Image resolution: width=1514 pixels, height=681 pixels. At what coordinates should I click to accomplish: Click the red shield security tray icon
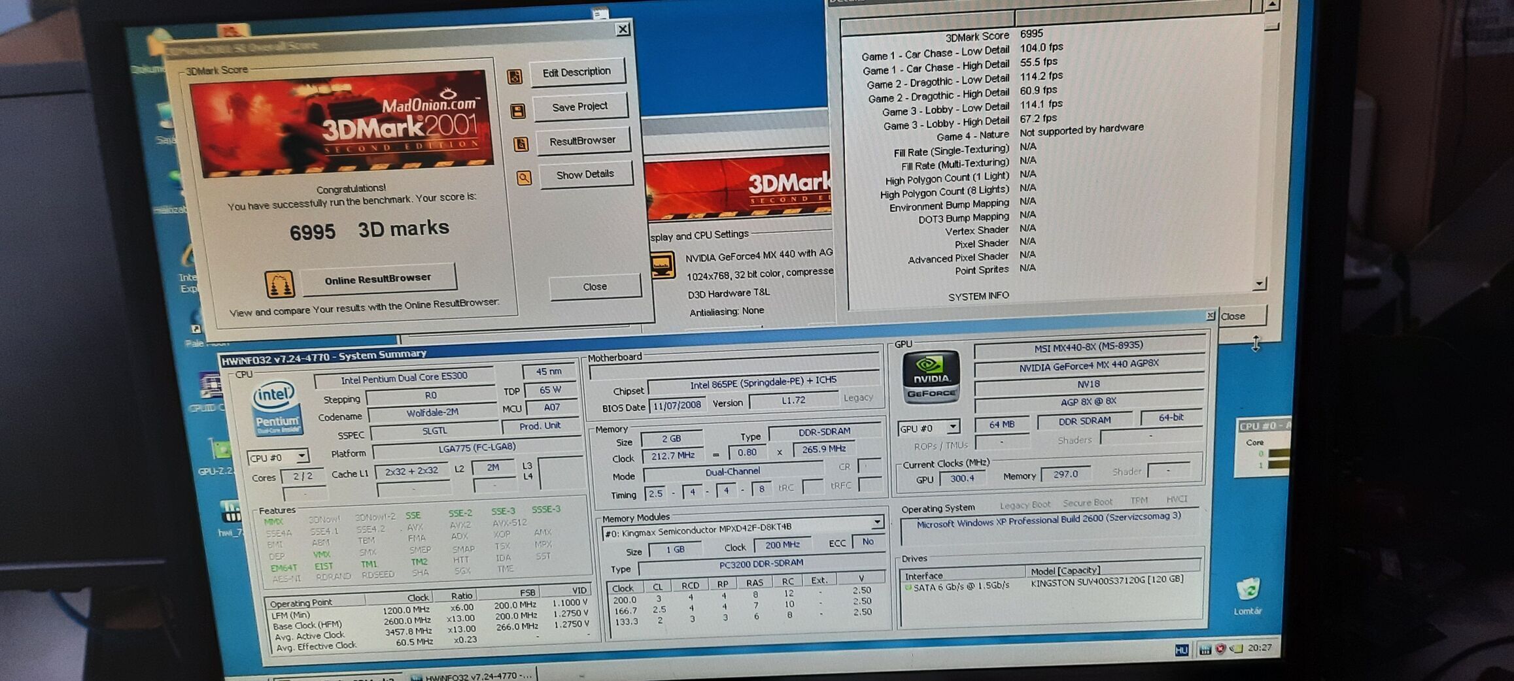[x=1220, y=648]
